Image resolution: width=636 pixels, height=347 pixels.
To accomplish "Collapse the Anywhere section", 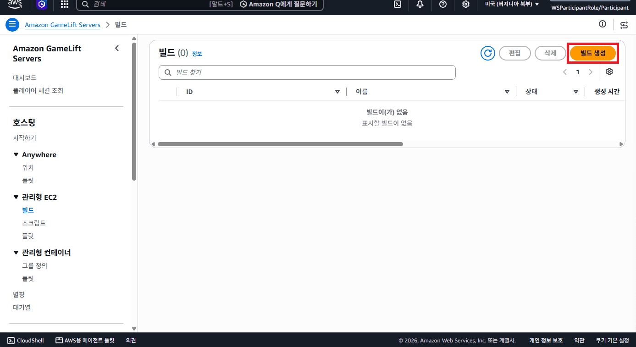I will 16,154.
